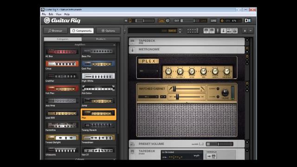Click the Matched Cabinet volume knob

225,93
